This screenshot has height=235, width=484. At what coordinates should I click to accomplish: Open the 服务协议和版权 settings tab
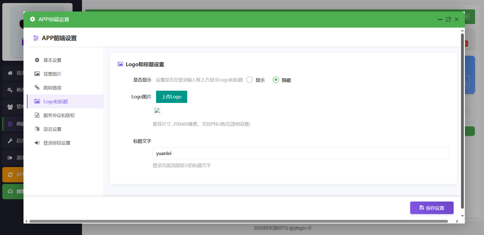click(x=59, y=115)
